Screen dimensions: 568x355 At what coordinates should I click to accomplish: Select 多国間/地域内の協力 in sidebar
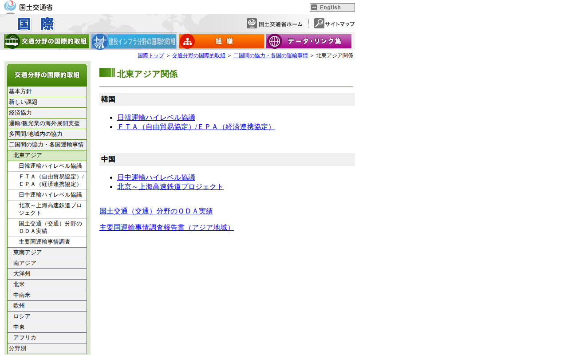click(x=47, y=134)
